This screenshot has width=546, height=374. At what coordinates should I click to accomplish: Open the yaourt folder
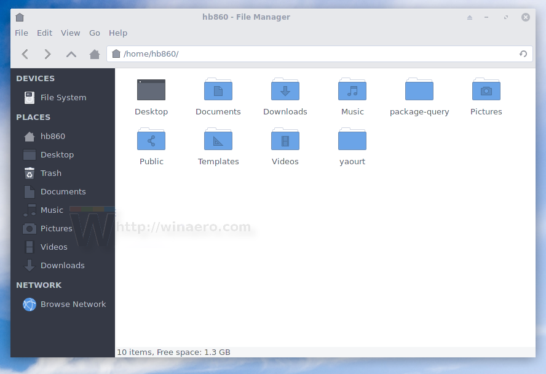click(352, 140)
